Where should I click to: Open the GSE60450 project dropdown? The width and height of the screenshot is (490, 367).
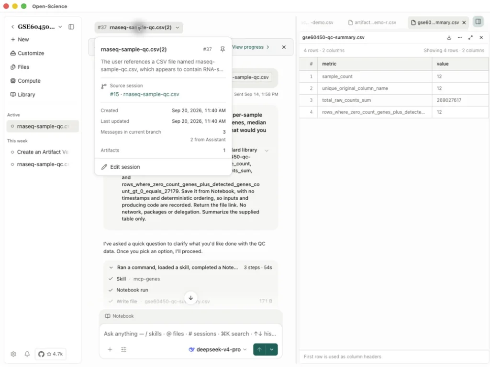pyautogui.click(x=60, y=27)
